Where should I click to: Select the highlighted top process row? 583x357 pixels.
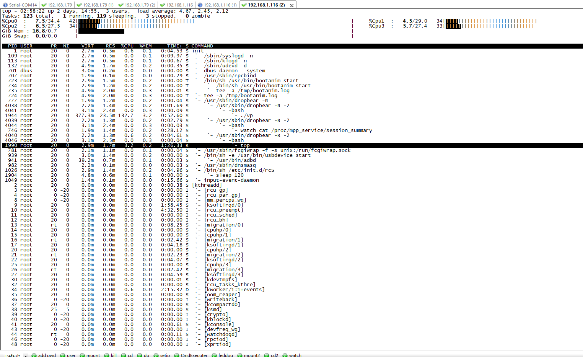[x=292, y=145]
